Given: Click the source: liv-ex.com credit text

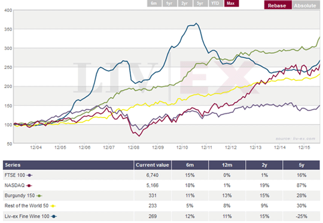Looking at the screenshot, I should pyautogui.click(x=295, y=138).
